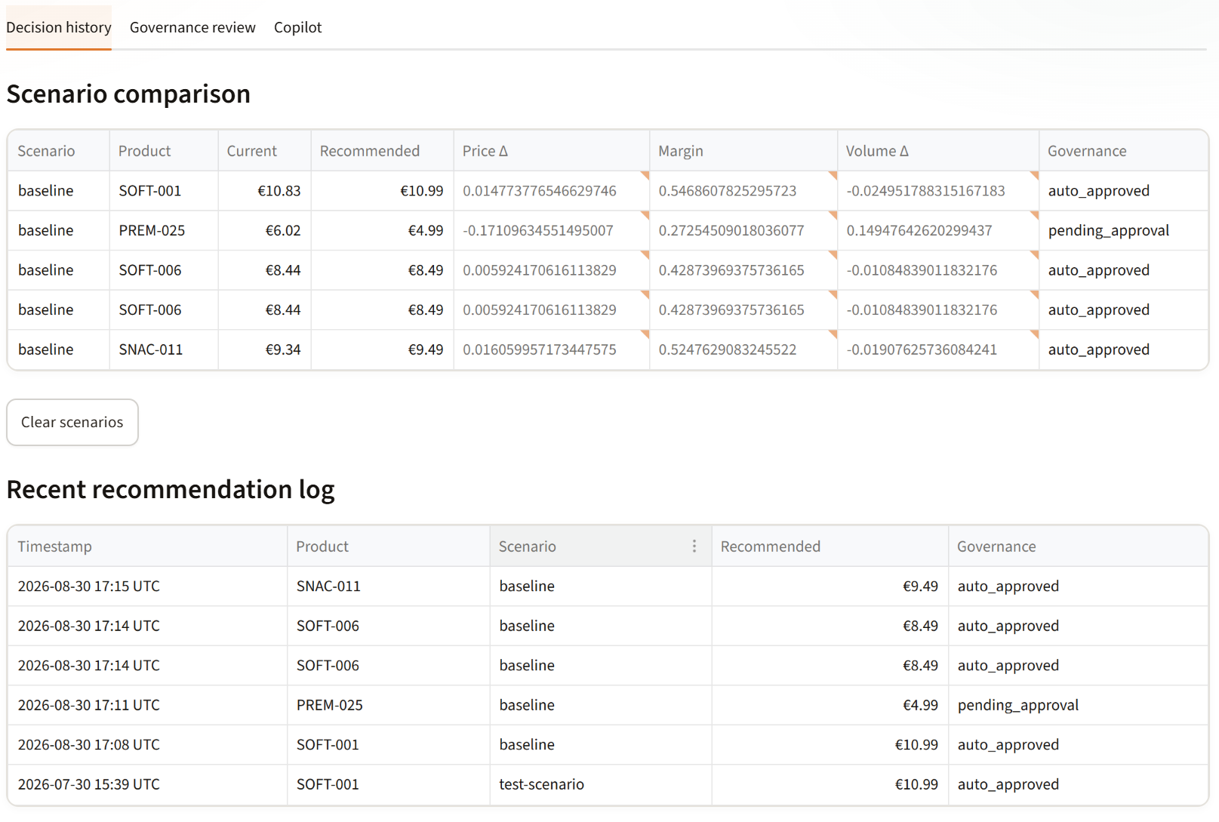Click the €9.34 current price cell

pos(265,349)
